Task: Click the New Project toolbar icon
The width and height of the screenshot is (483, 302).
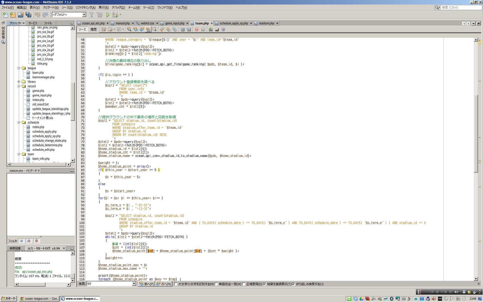Action: click(13, 15)
